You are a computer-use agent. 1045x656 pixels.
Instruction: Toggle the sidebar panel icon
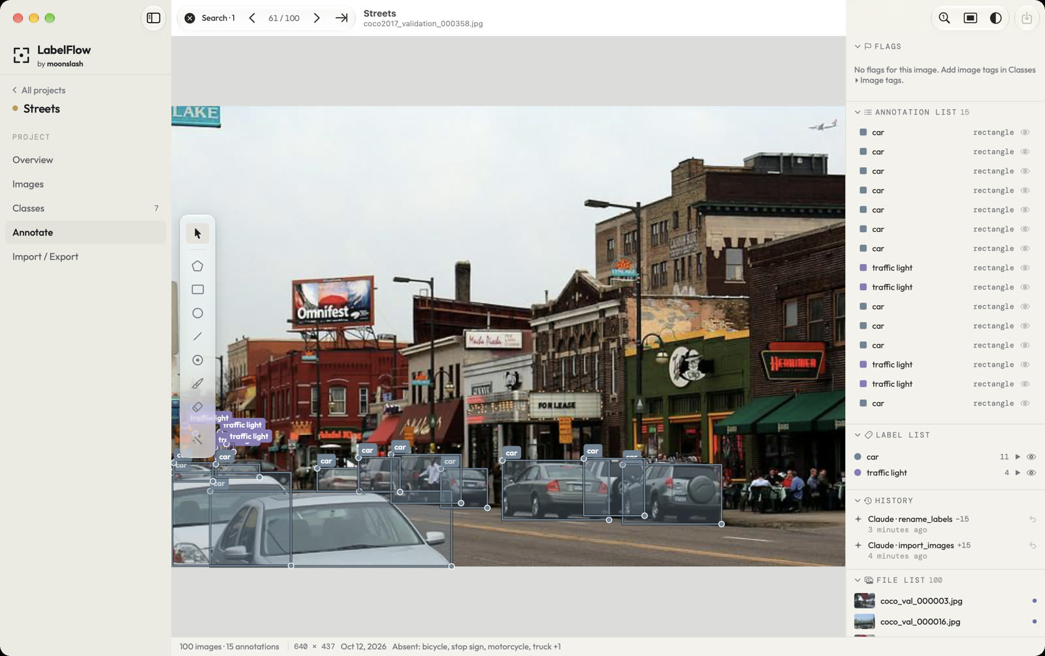[153, 18]
